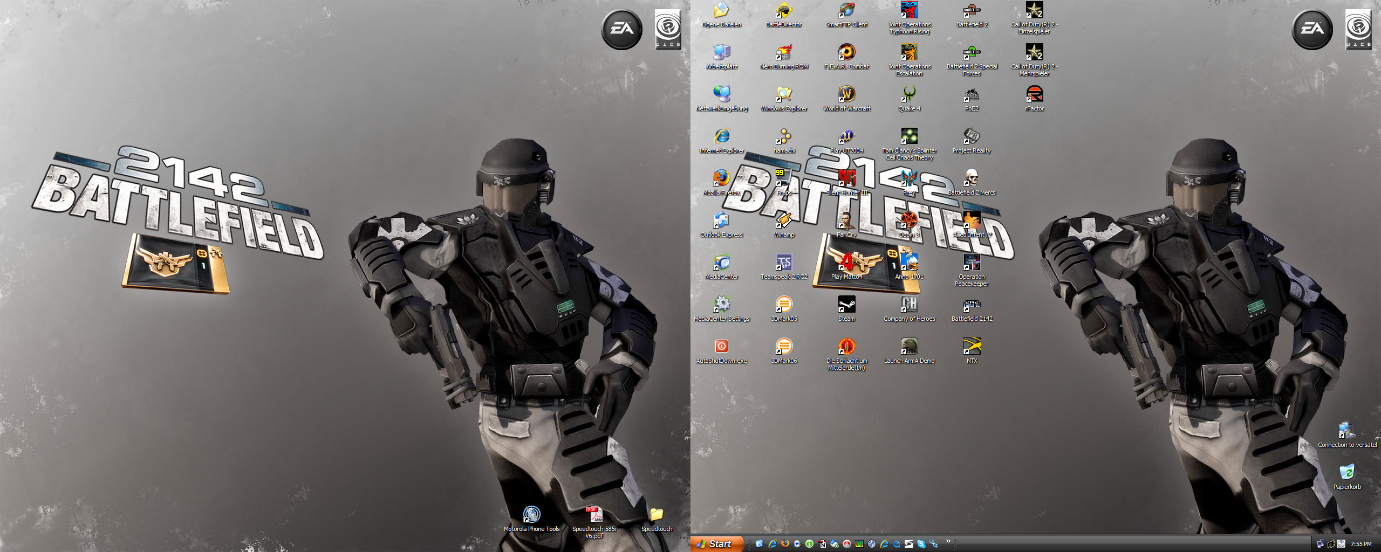Select the Allied Intent shortcut

972,225
